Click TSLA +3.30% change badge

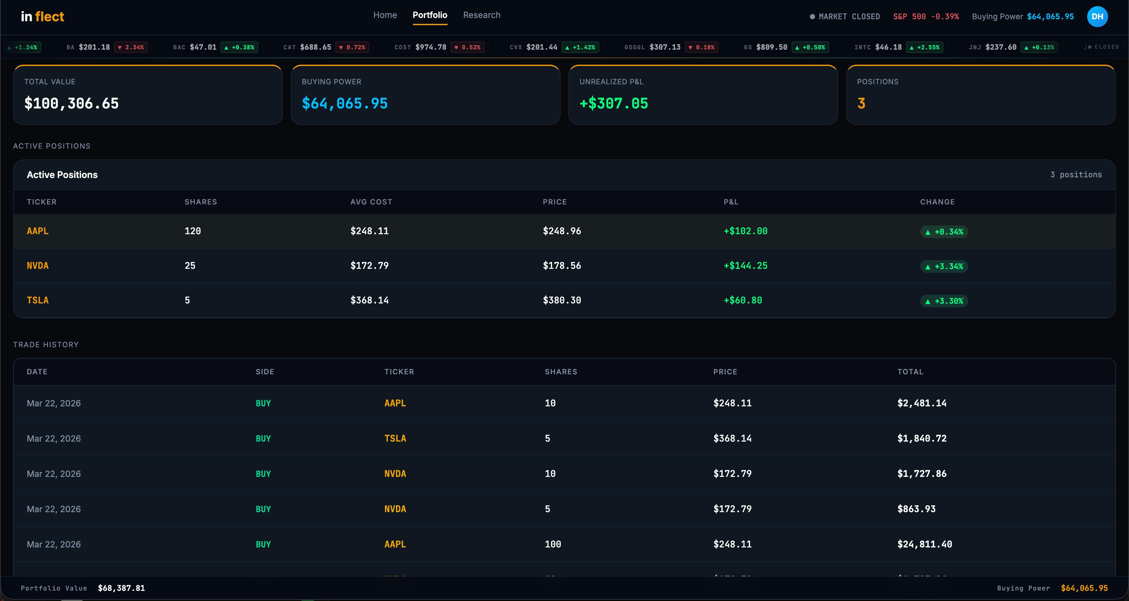[943, 301]
